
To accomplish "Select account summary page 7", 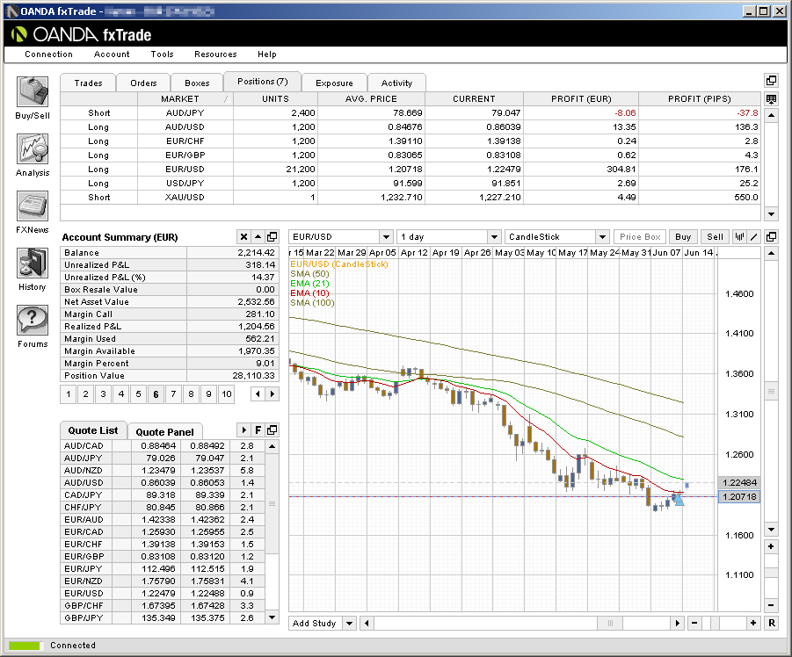I will (173, 394).
